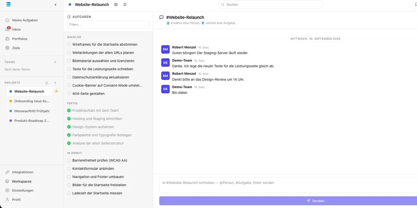This screenshot has width=417, height=208.
Task: Go to Portfolios
Action: 20,39
